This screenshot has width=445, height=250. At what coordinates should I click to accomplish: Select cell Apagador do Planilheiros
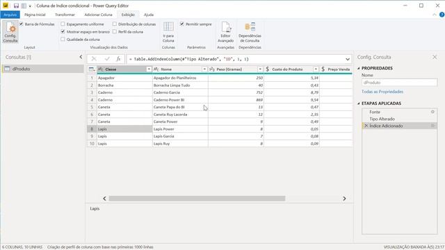tap(180, 78)
